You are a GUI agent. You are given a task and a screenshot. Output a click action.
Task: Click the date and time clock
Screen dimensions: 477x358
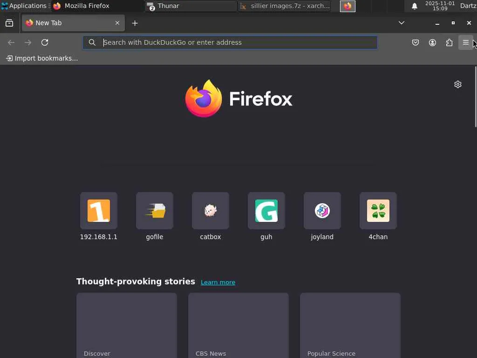[440, 6]
